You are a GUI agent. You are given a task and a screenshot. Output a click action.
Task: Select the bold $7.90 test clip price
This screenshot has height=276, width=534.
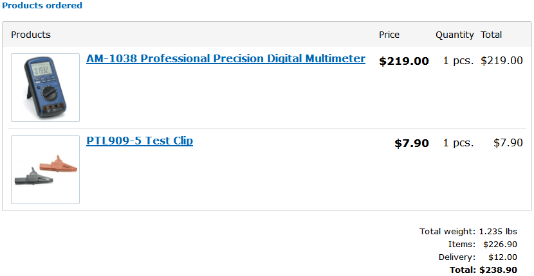(x=412, y=143)
